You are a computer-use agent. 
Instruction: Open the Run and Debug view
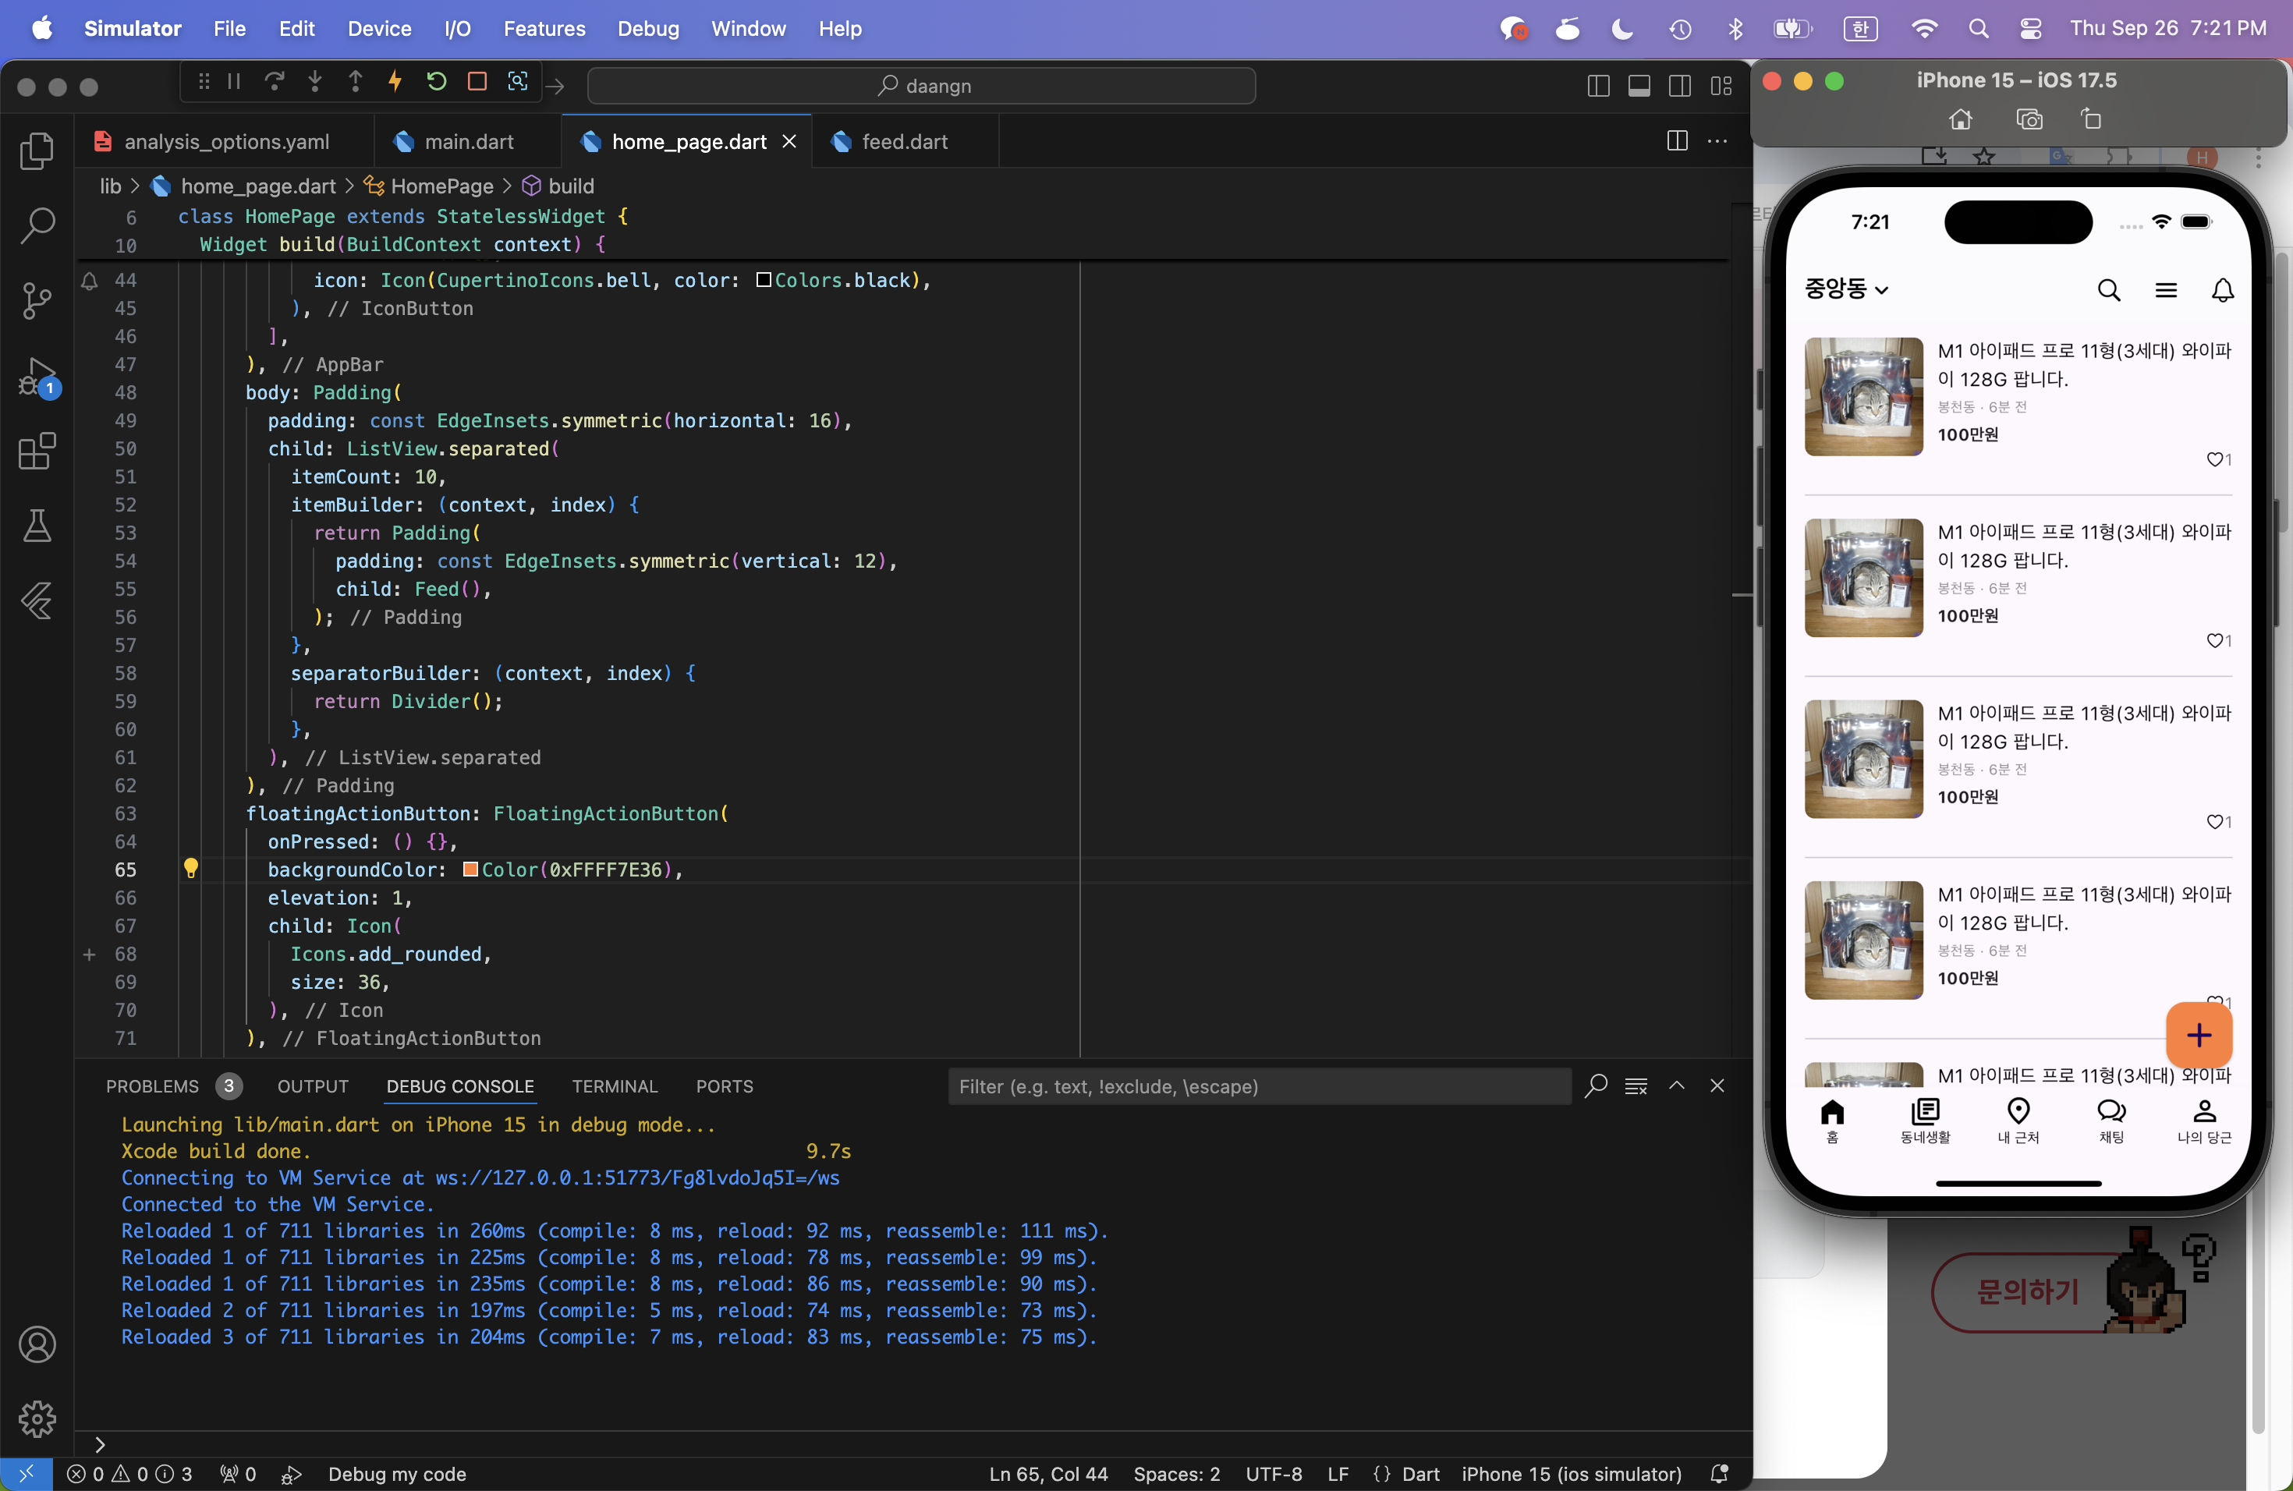click(x=37, y=377)
